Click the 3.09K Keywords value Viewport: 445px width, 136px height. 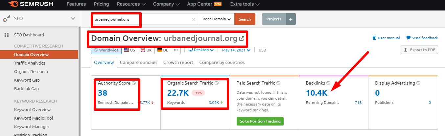pyautogui.click(x=215, y=103)
